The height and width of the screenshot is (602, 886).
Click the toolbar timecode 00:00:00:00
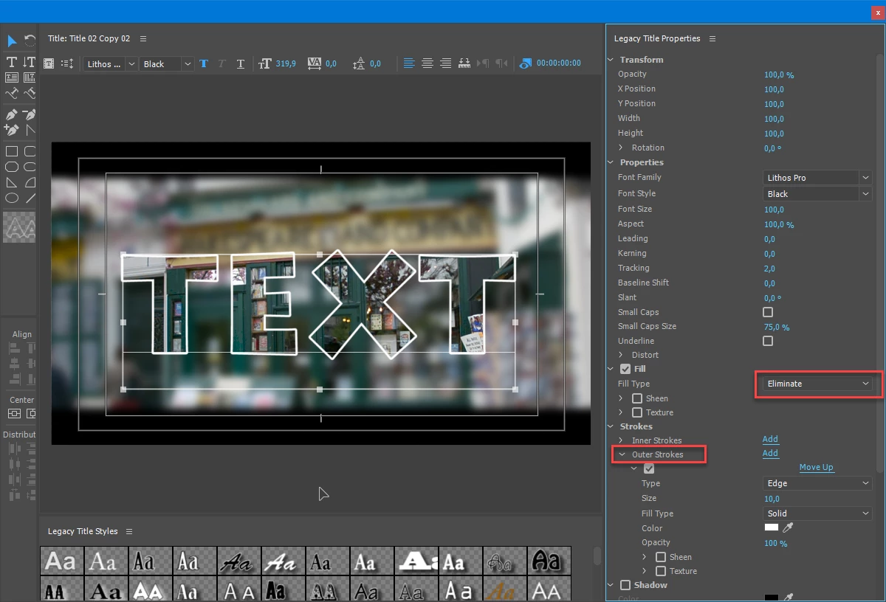click(559, 63)
